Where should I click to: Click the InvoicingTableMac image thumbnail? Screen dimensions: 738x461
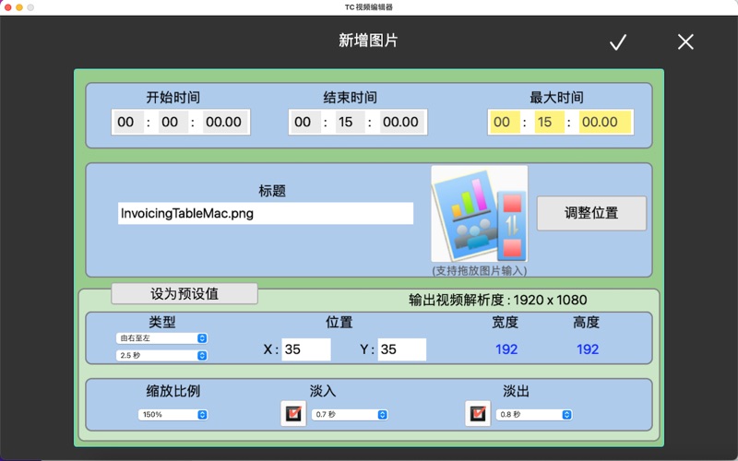click(479, 214)
